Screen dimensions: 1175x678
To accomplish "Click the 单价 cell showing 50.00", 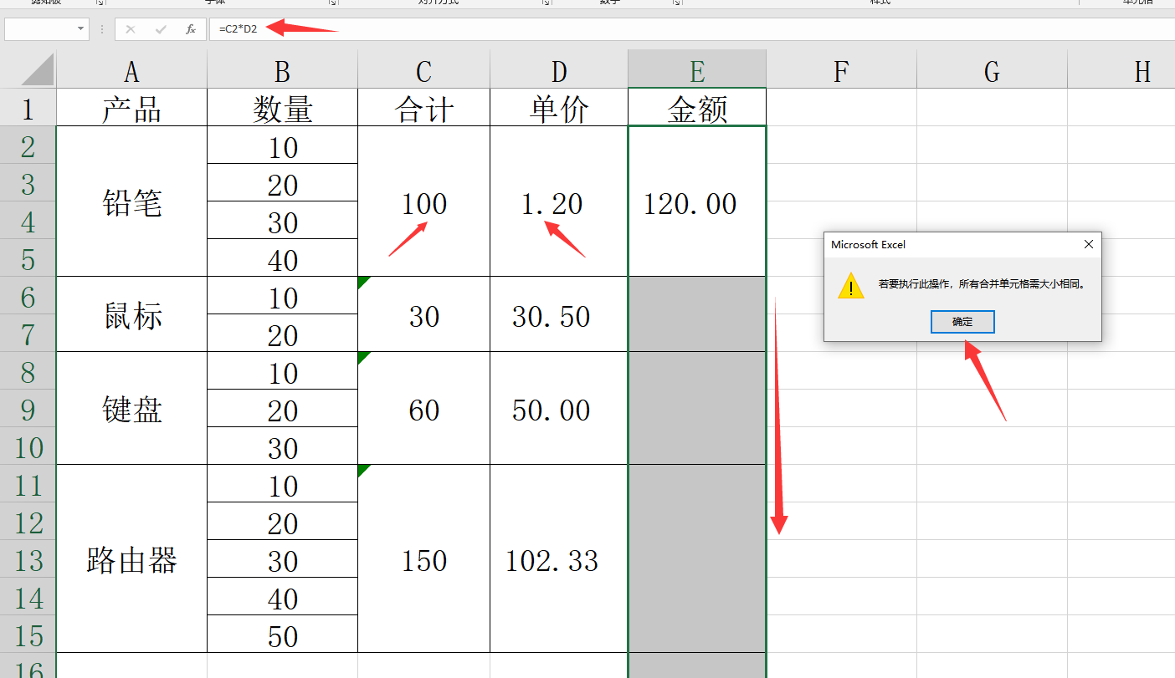I will pos(559,408).
